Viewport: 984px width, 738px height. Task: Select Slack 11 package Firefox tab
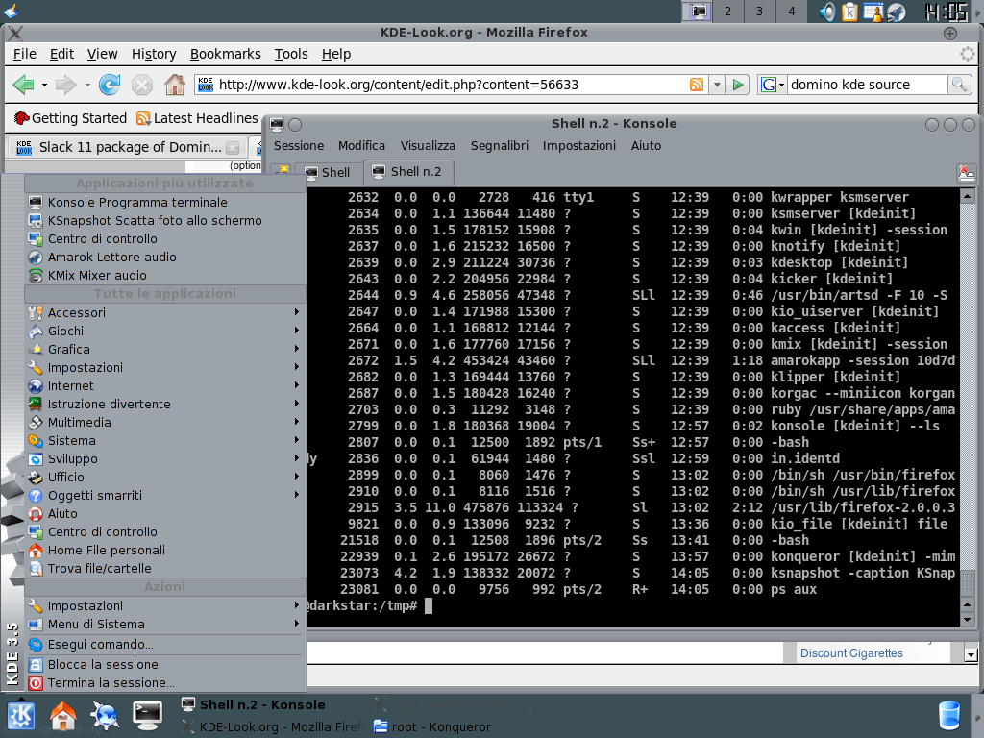point(128,147)
